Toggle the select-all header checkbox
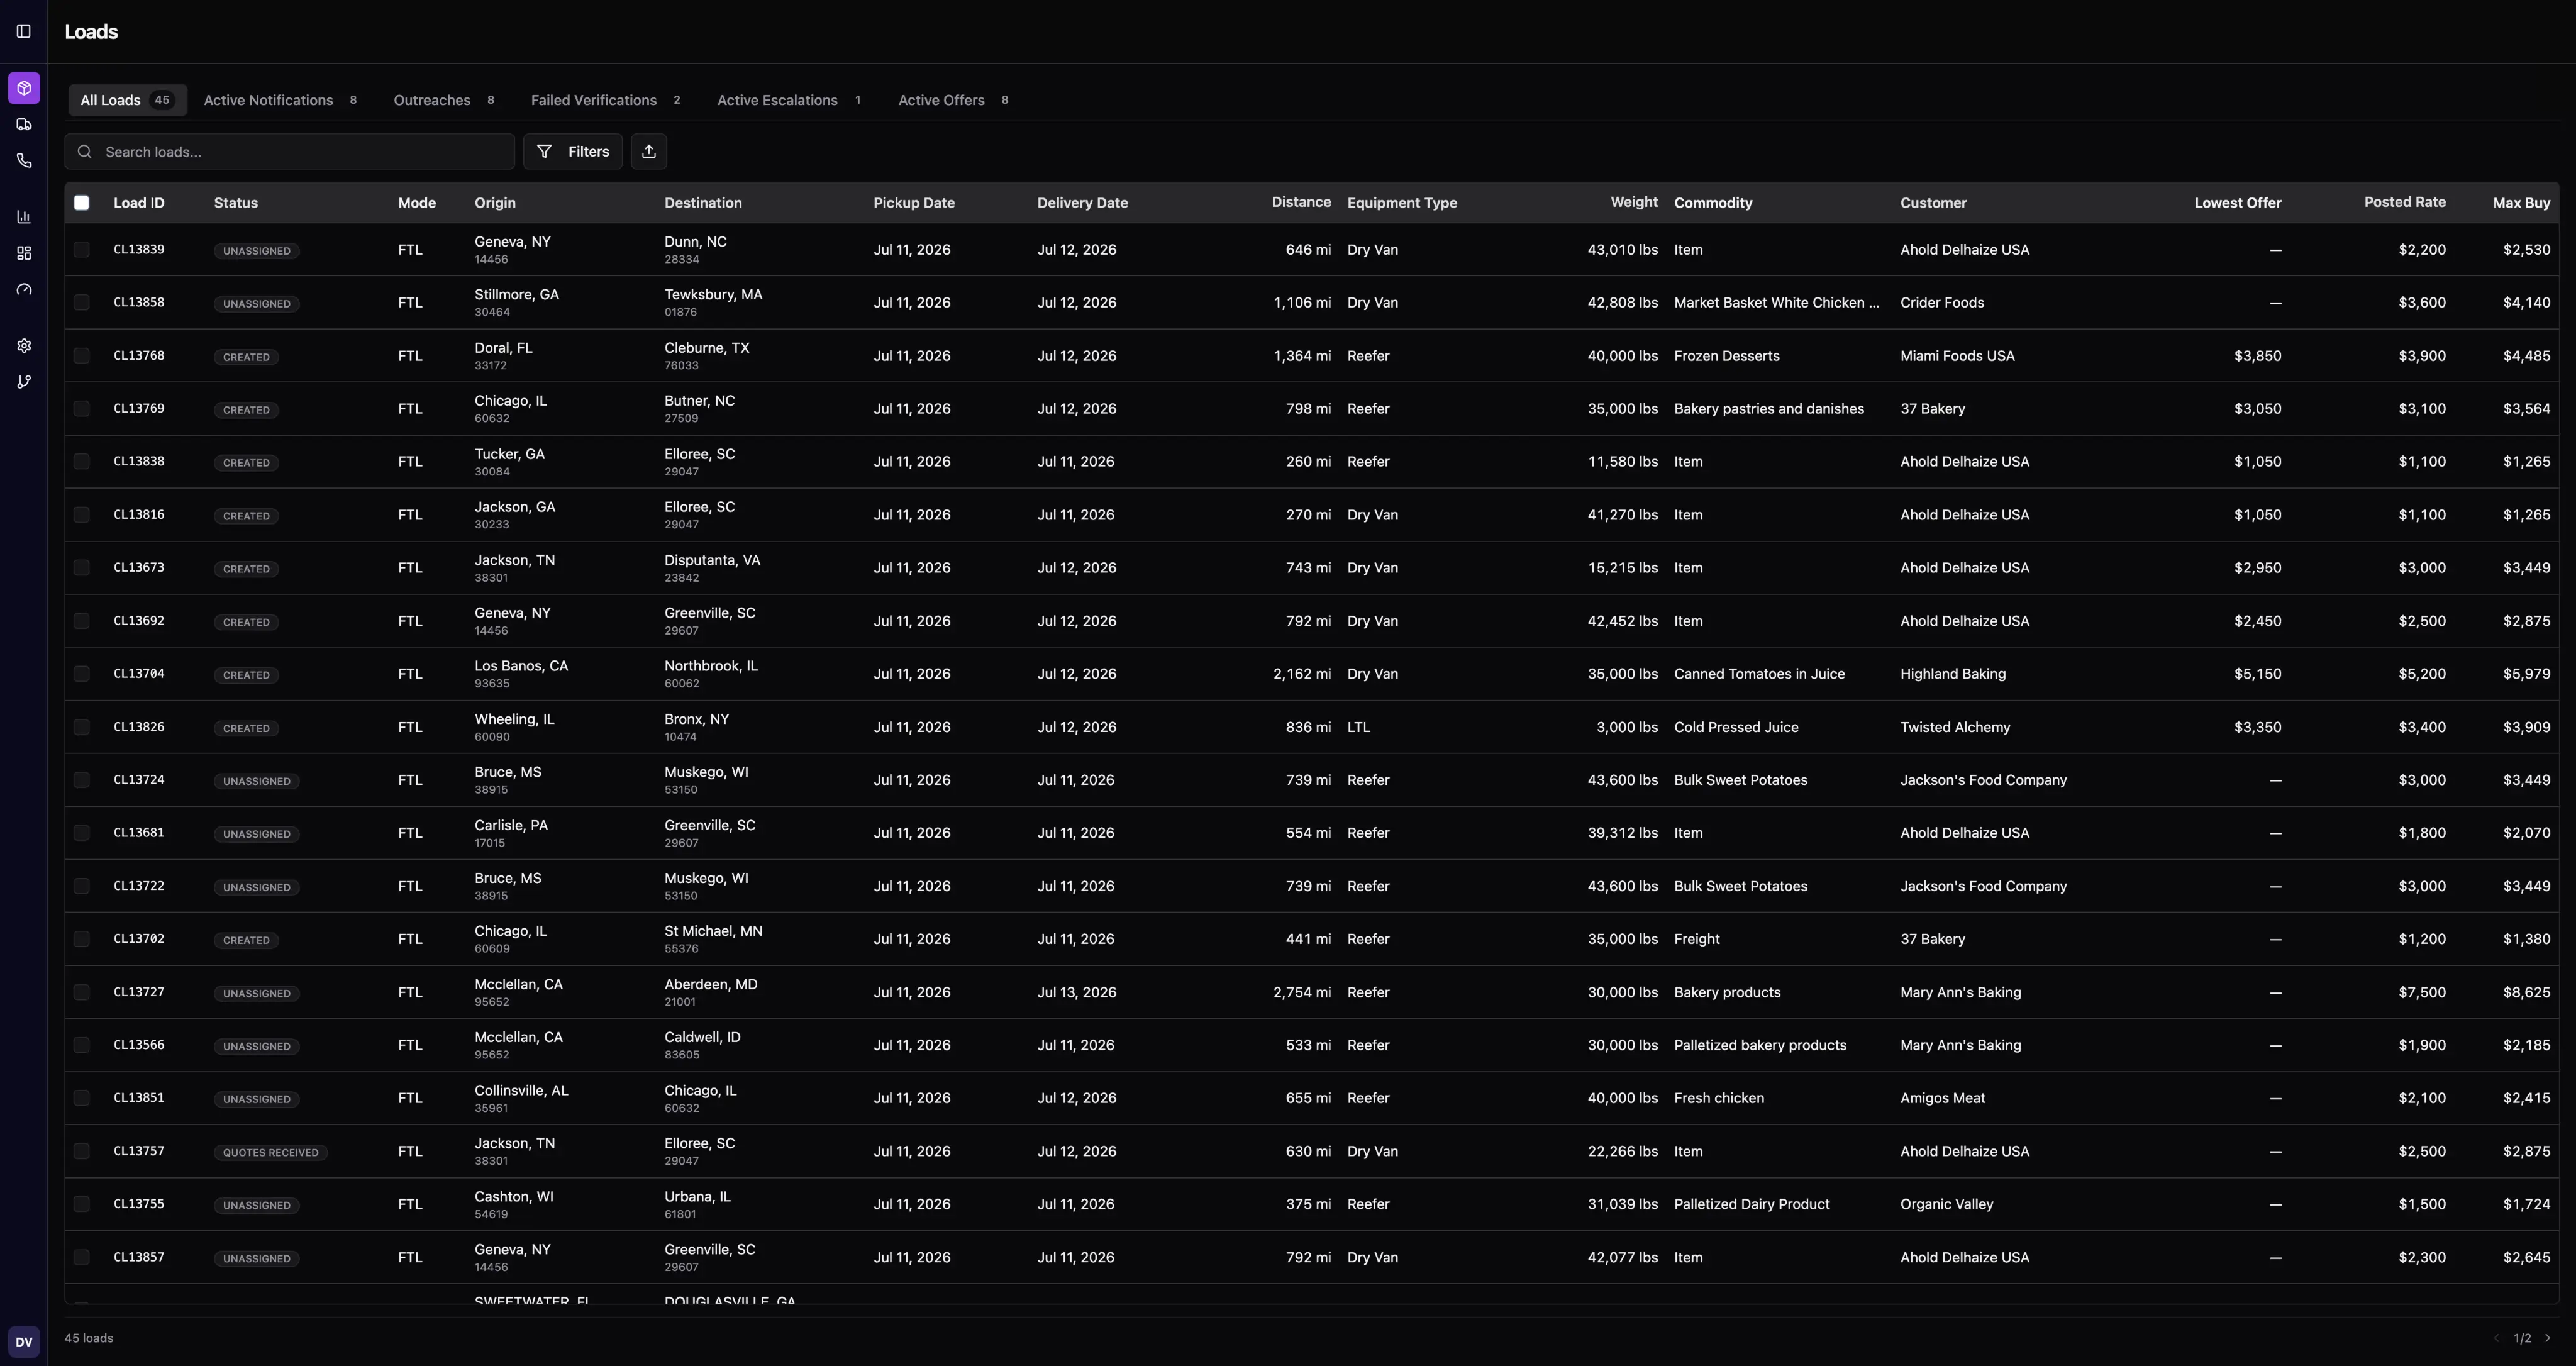 tap(82, 203)
